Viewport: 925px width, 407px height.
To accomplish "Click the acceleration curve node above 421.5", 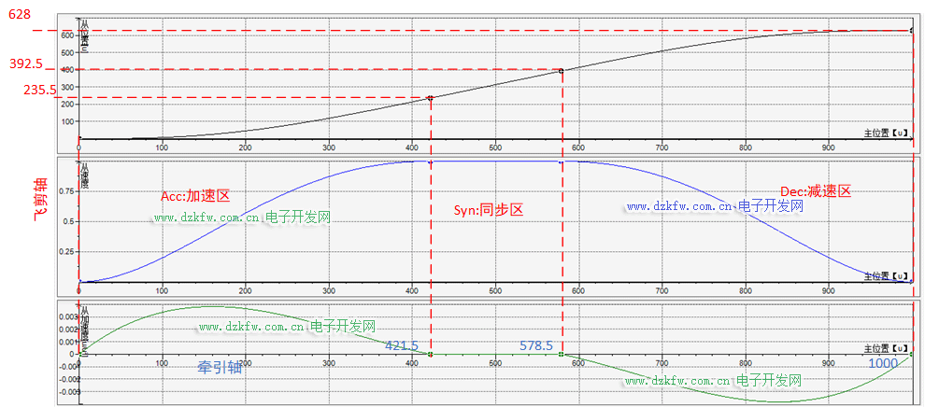I will (430, 355).
